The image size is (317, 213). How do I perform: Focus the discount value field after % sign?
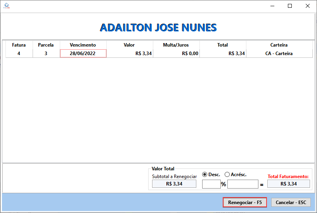(x=243, y=184)
